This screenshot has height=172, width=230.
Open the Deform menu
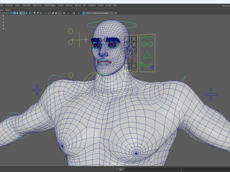click(x=78, y=5)
